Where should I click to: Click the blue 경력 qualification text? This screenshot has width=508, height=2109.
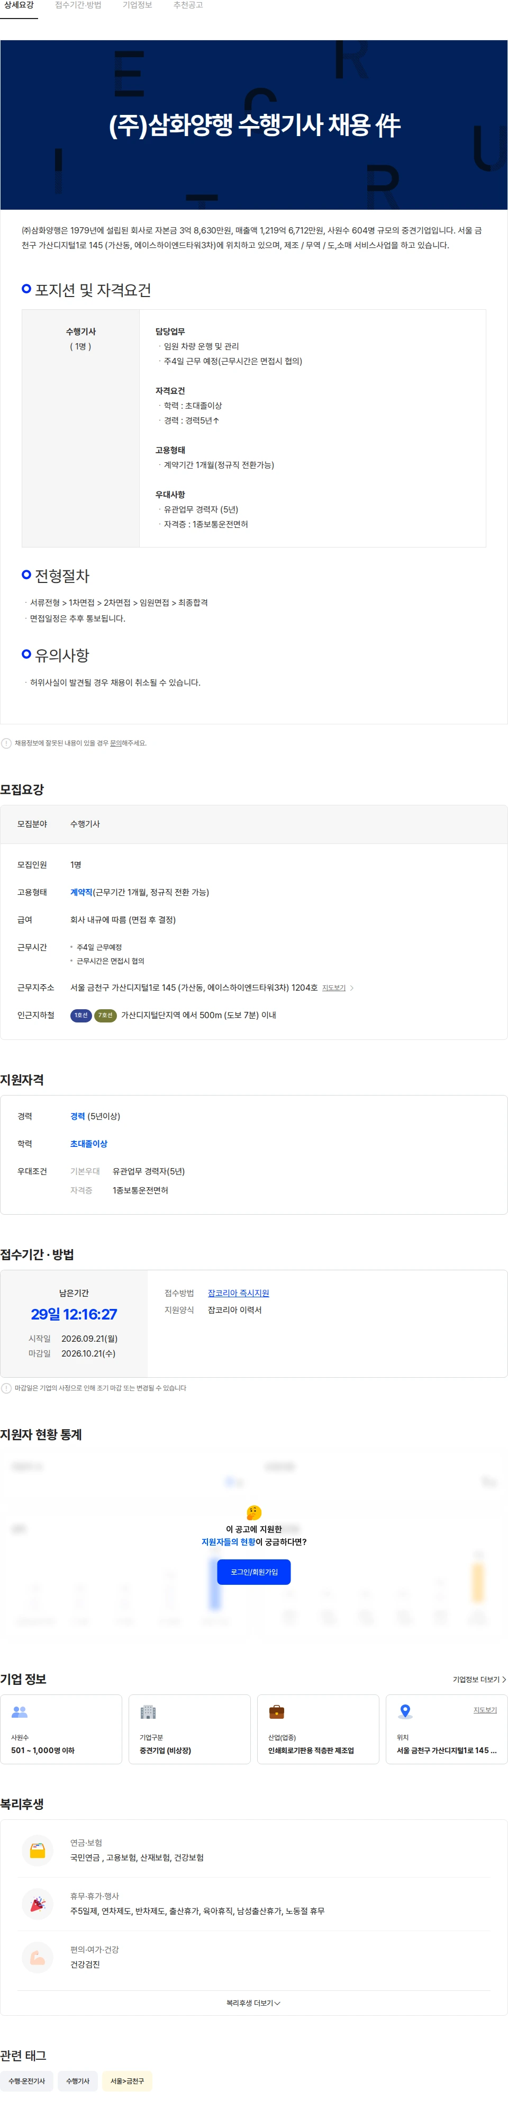coord(78,1117)
